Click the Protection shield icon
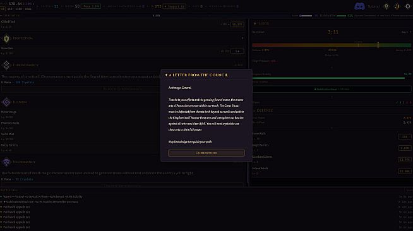The height and width of the screenshot is (231, 413). coord(6,38)
